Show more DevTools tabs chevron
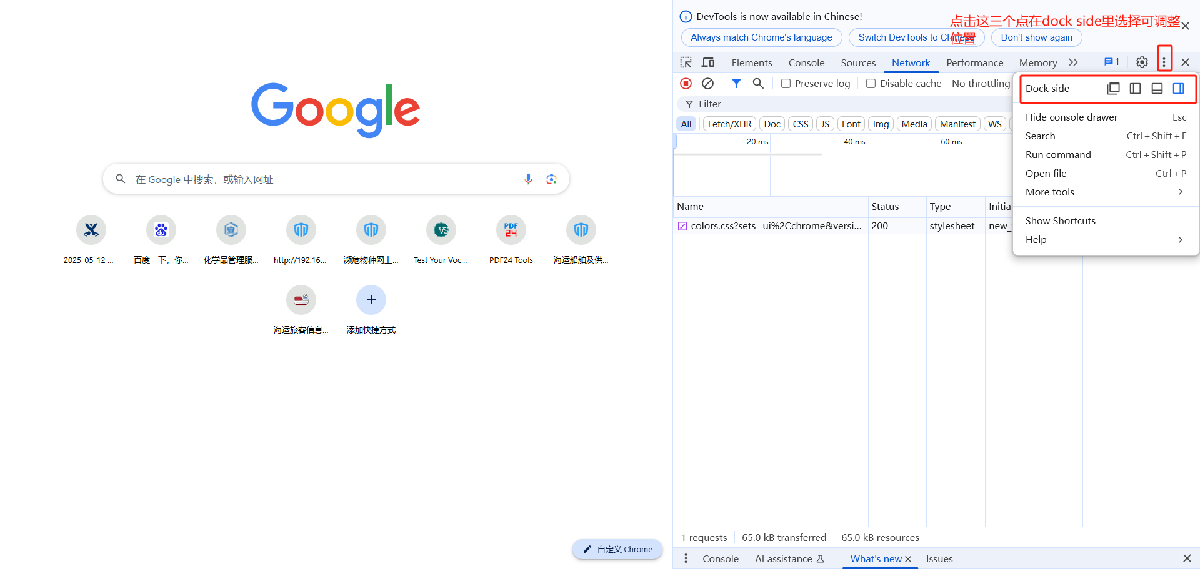Viewport: 1200px width, 569px height. tap(1073, 62)
